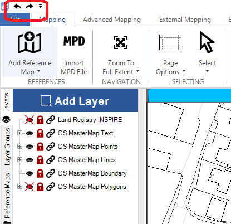Click link icon of OS MasterMap Text layer
This screenshot has width=231, height=224.
click(51, 133)
